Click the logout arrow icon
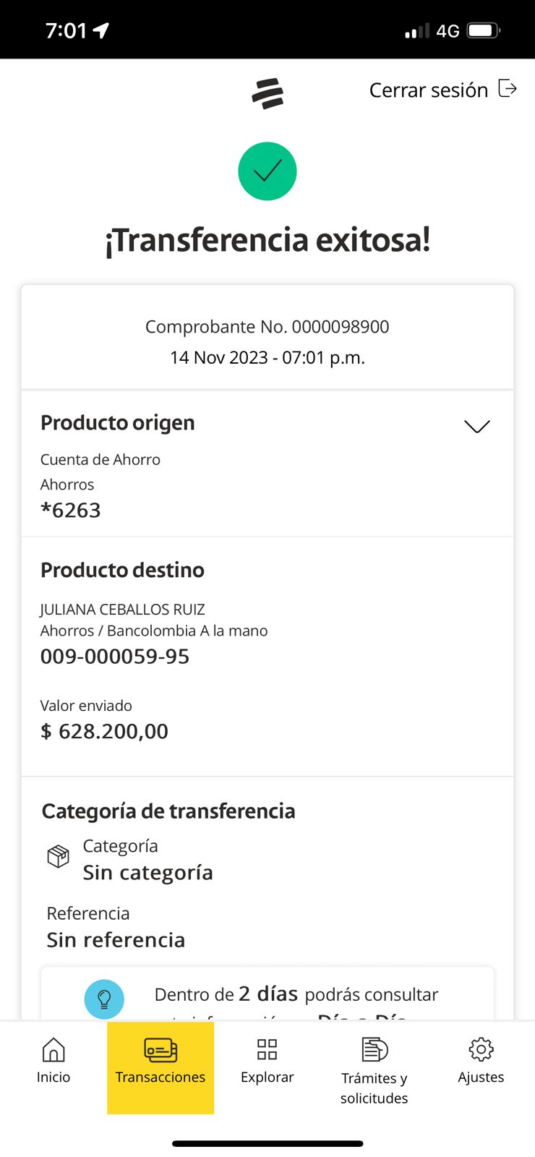 point(508,89)
